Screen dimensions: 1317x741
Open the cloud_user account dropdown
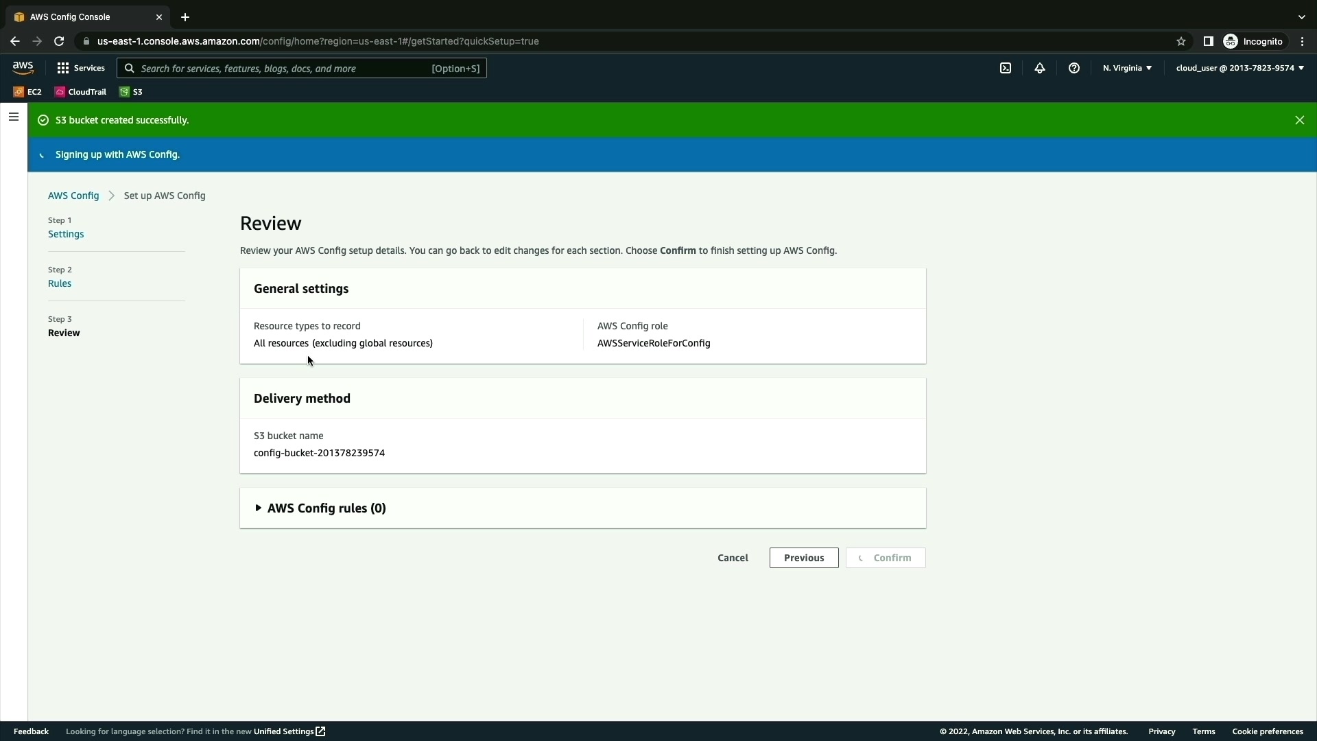click(x=1239, y=68)
